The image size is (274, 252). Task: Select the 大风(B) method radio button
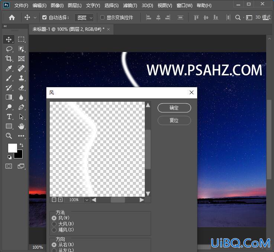tap(54, 224)
